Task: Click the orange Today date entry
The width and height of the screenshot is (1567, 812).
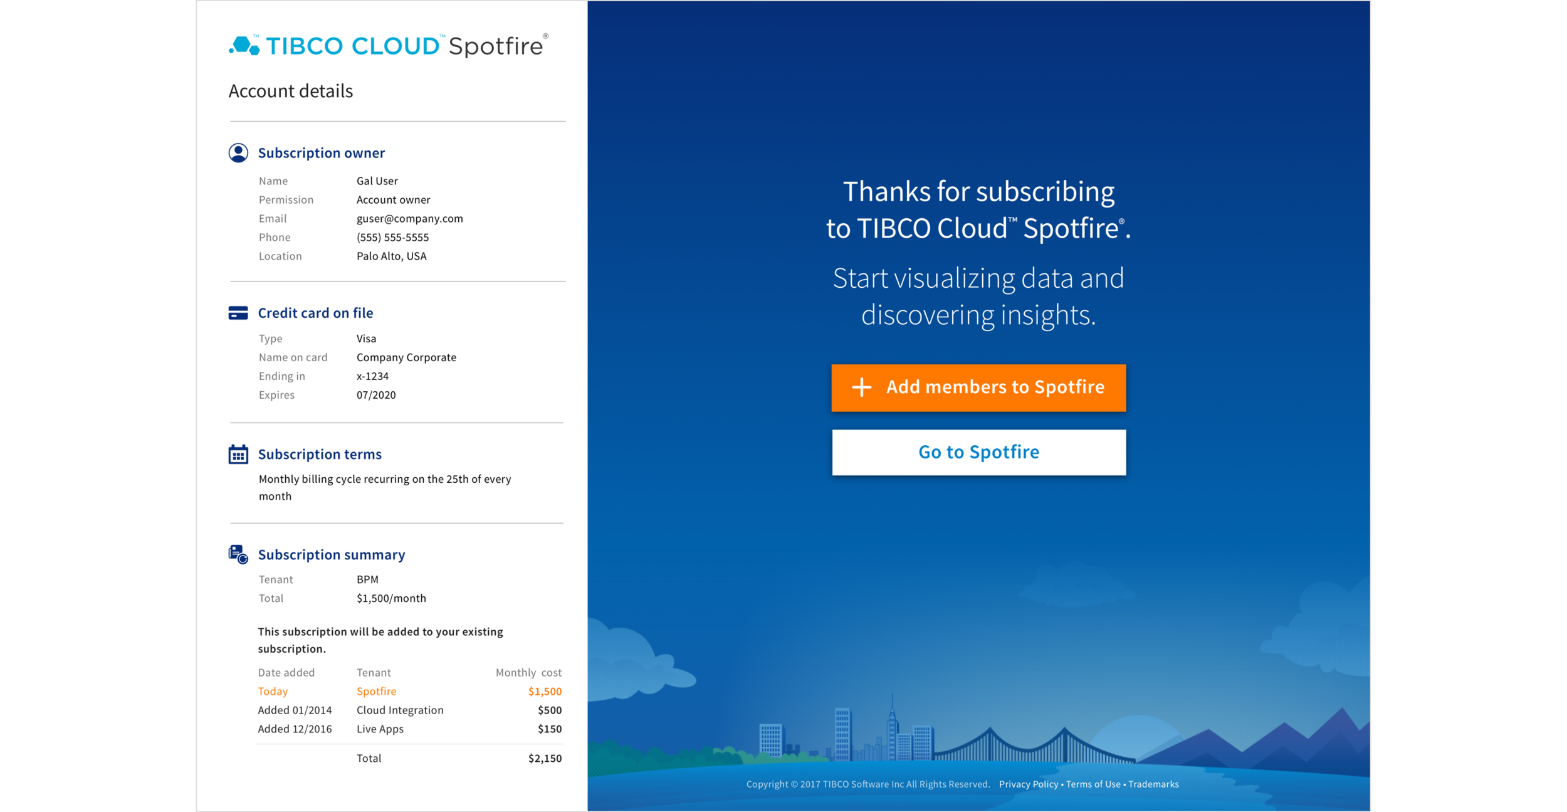Action: coord(273,691)
